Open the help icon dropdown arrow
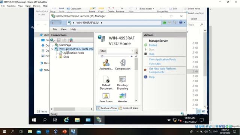 pos(184,22)
